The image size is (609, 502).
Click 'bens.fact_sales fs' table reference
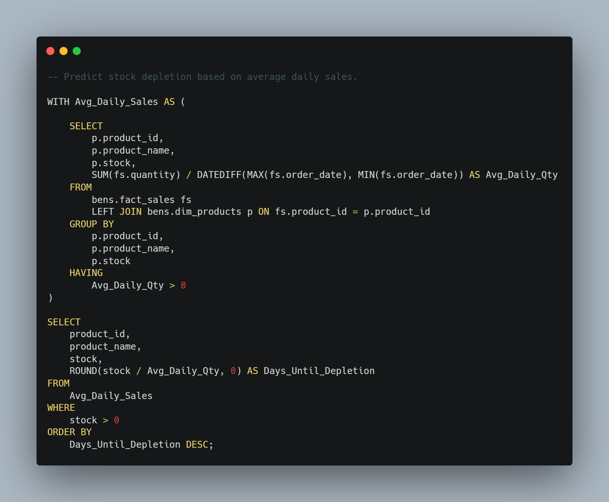[142, 200]
